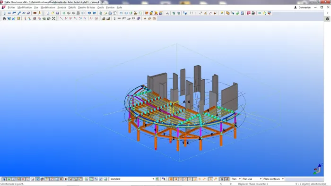
Task: Click the Create basic view icon
Action: (x=121, y=13)
